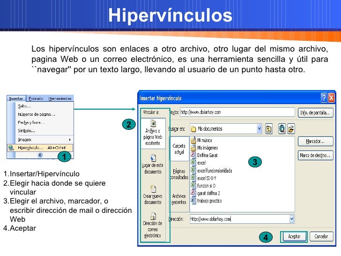Click the Texto input field
Screen dimensions: 341x256
pos(237,113)
